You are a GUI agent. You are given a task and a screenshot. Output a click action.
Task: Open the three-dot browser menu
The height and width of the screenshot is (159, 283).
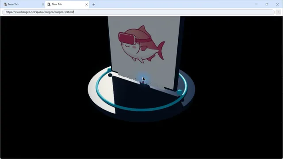278,12
